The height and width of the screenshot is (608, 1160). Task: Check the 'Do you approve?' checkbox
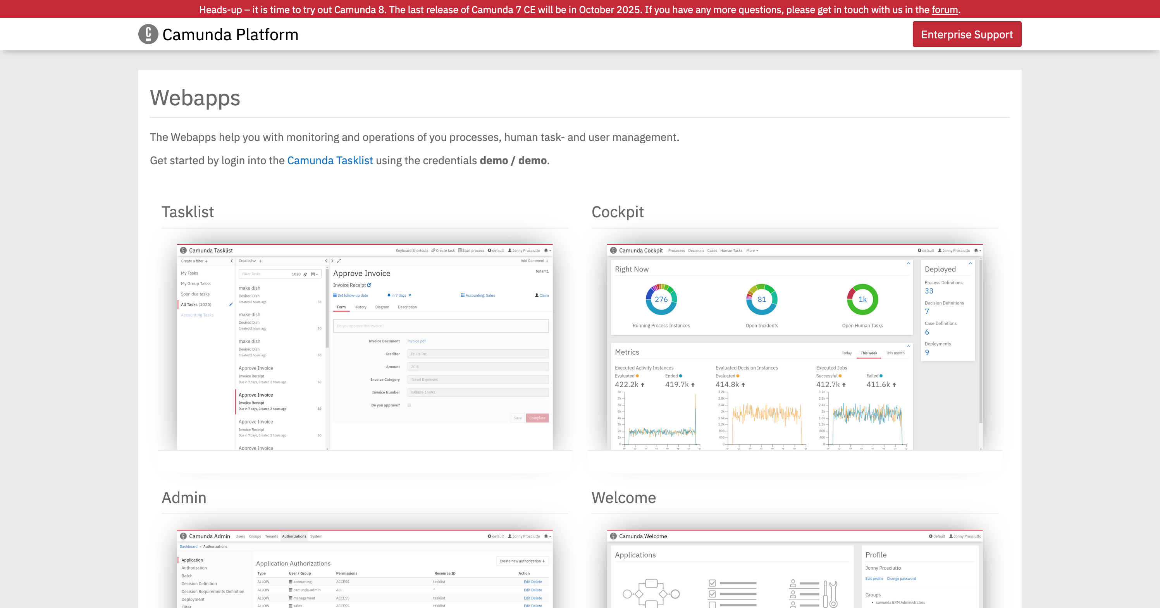coord(410,405)
